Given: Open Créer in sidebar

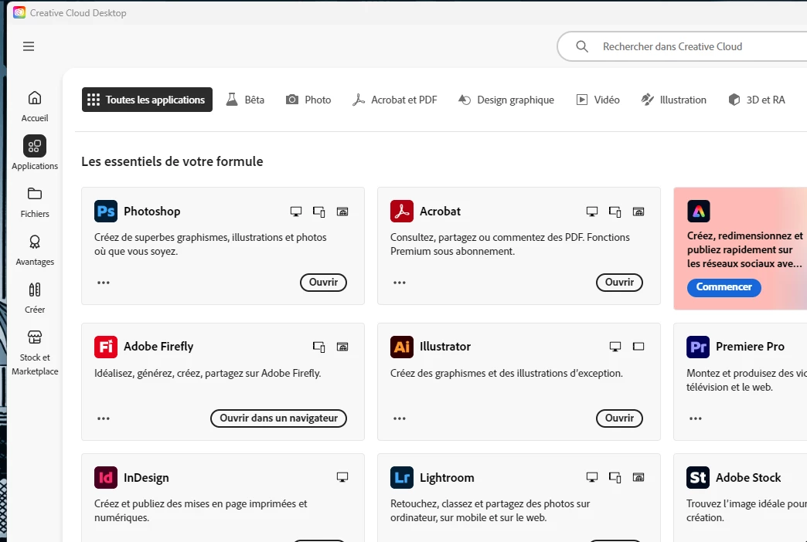Looking at the screenshot, I should pyautogui.click(x=35, y=298).
